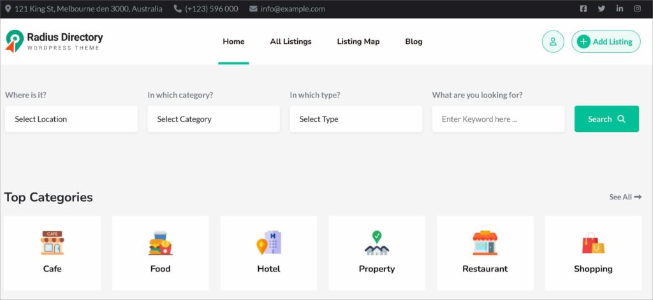This screenshot has width=653, height=300.
Task: Click the info@example.com email link
Action: point(293,9)
